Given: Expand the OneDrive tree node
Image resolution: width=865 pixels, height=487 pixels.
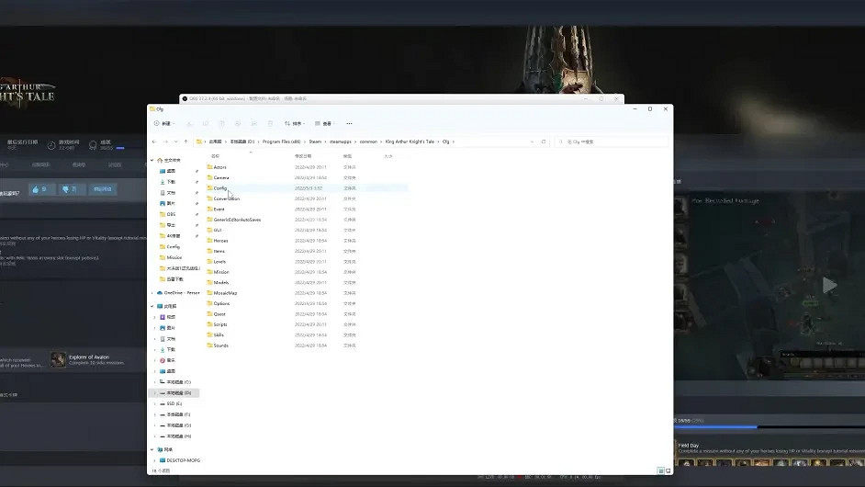Looking at the screenshot, I should point(154,292).
